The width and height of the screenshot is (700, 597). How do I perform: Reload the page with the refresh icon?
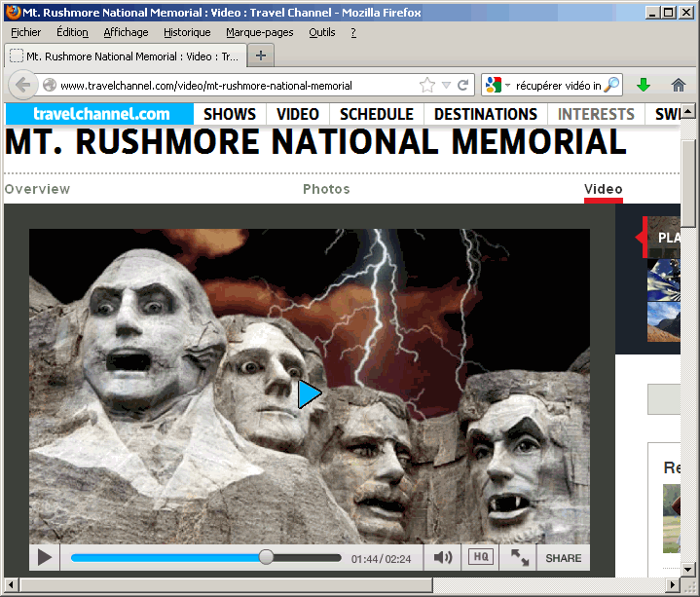click(x=463, y=85)
